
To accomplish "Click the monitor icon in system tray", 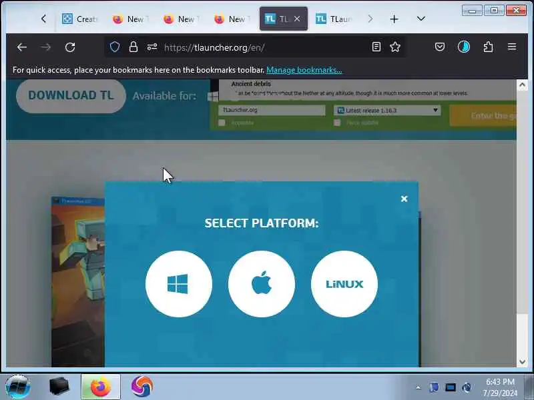I will (x=450, y=387).
